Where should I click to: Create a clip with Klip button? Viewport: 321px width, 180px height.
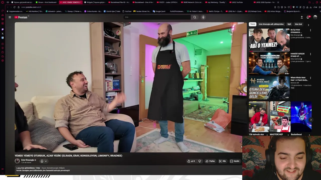point(222,161)
